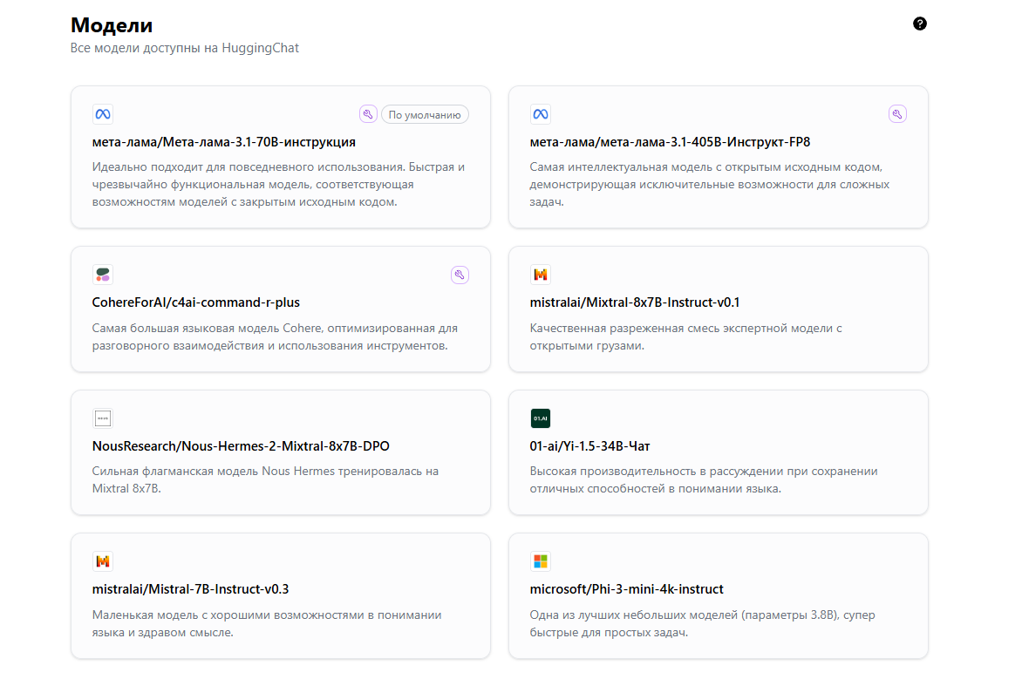Screen dimensions: 1022x686
Task: Click the Модели page heading
Action: click(112, 24)
